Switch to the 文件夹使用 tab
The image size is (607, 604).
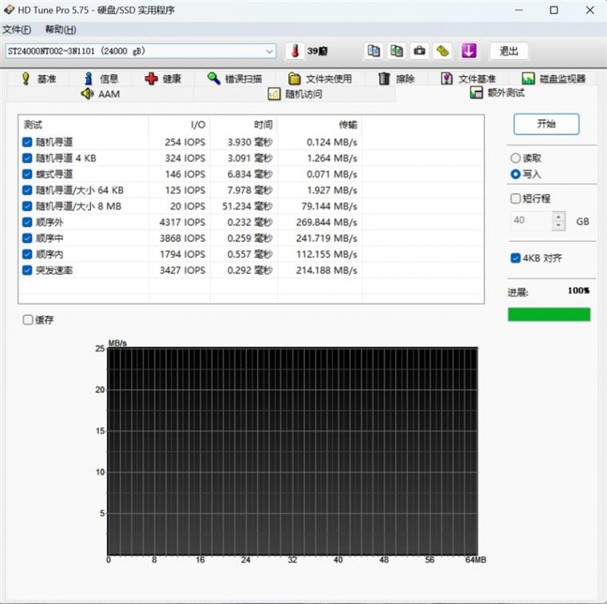pyautogui.click(x=319, y=78)
